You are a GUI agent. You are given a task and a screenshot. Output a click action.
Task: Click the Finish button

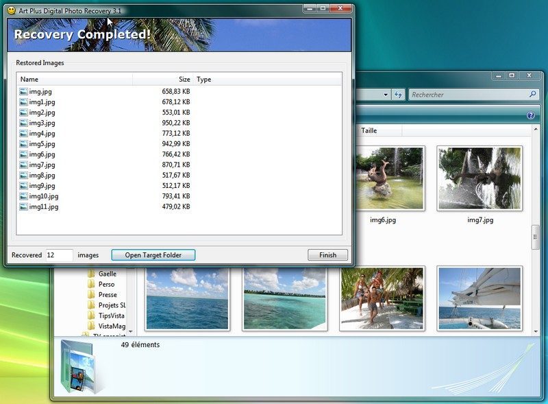tap(328, 255)
